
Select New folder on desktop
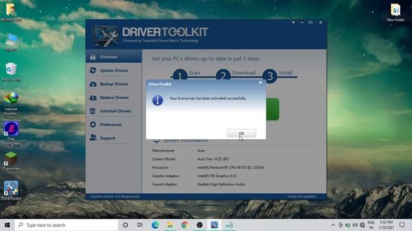pos(395,12)
